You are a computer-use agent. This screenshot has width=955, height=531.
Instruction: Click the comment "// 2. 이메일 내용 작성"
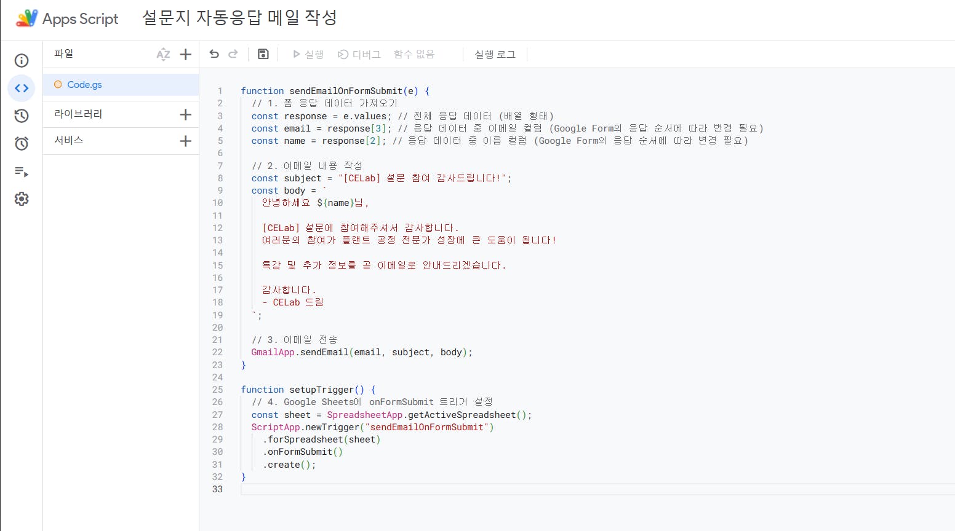[x=307, y=165]
